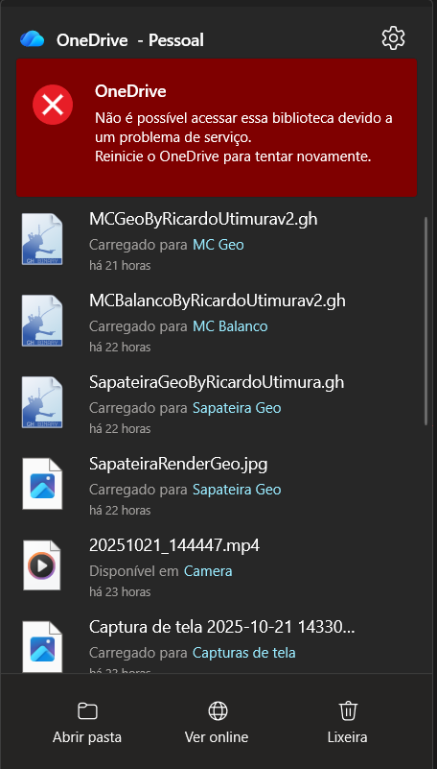The image size is (437, 769).
Task: Click MCGeoByRicardoUtimurav2.gh file icon
Action: 42,239
